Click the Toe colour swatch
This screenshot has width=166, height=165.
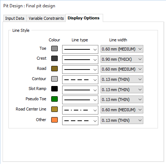tap(54, 49)
